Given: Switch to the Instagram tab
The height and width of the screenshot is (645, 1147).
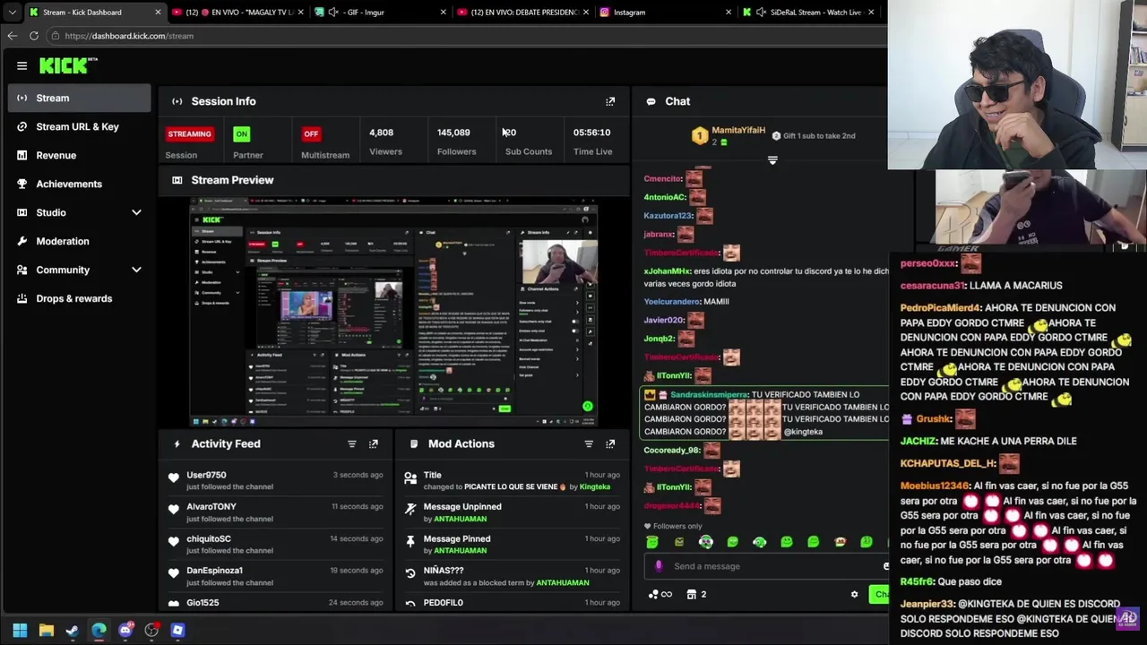Looking at the screenshot, I should (x=667, y=13).
